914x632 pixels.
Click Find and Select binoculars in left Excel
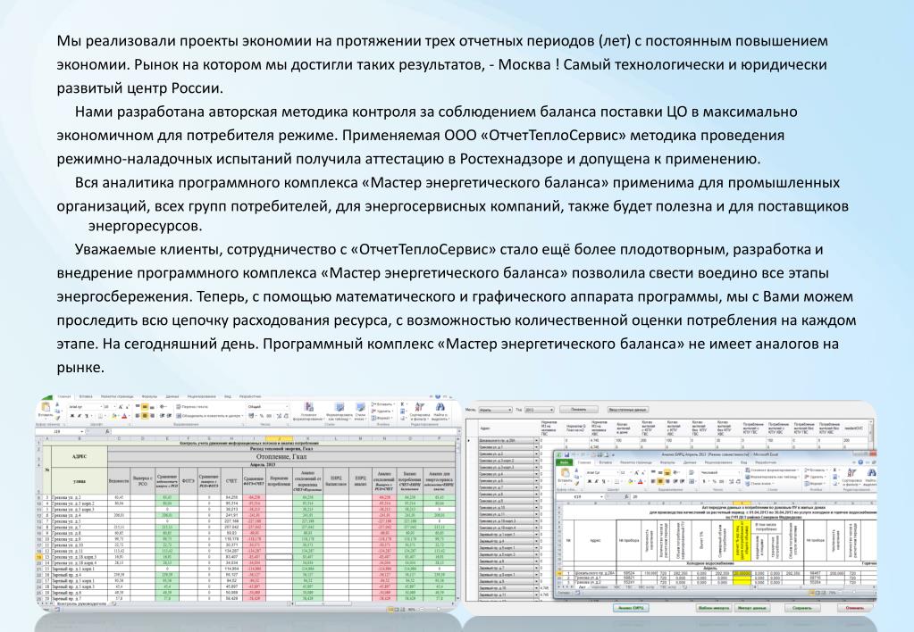(440, 407)
